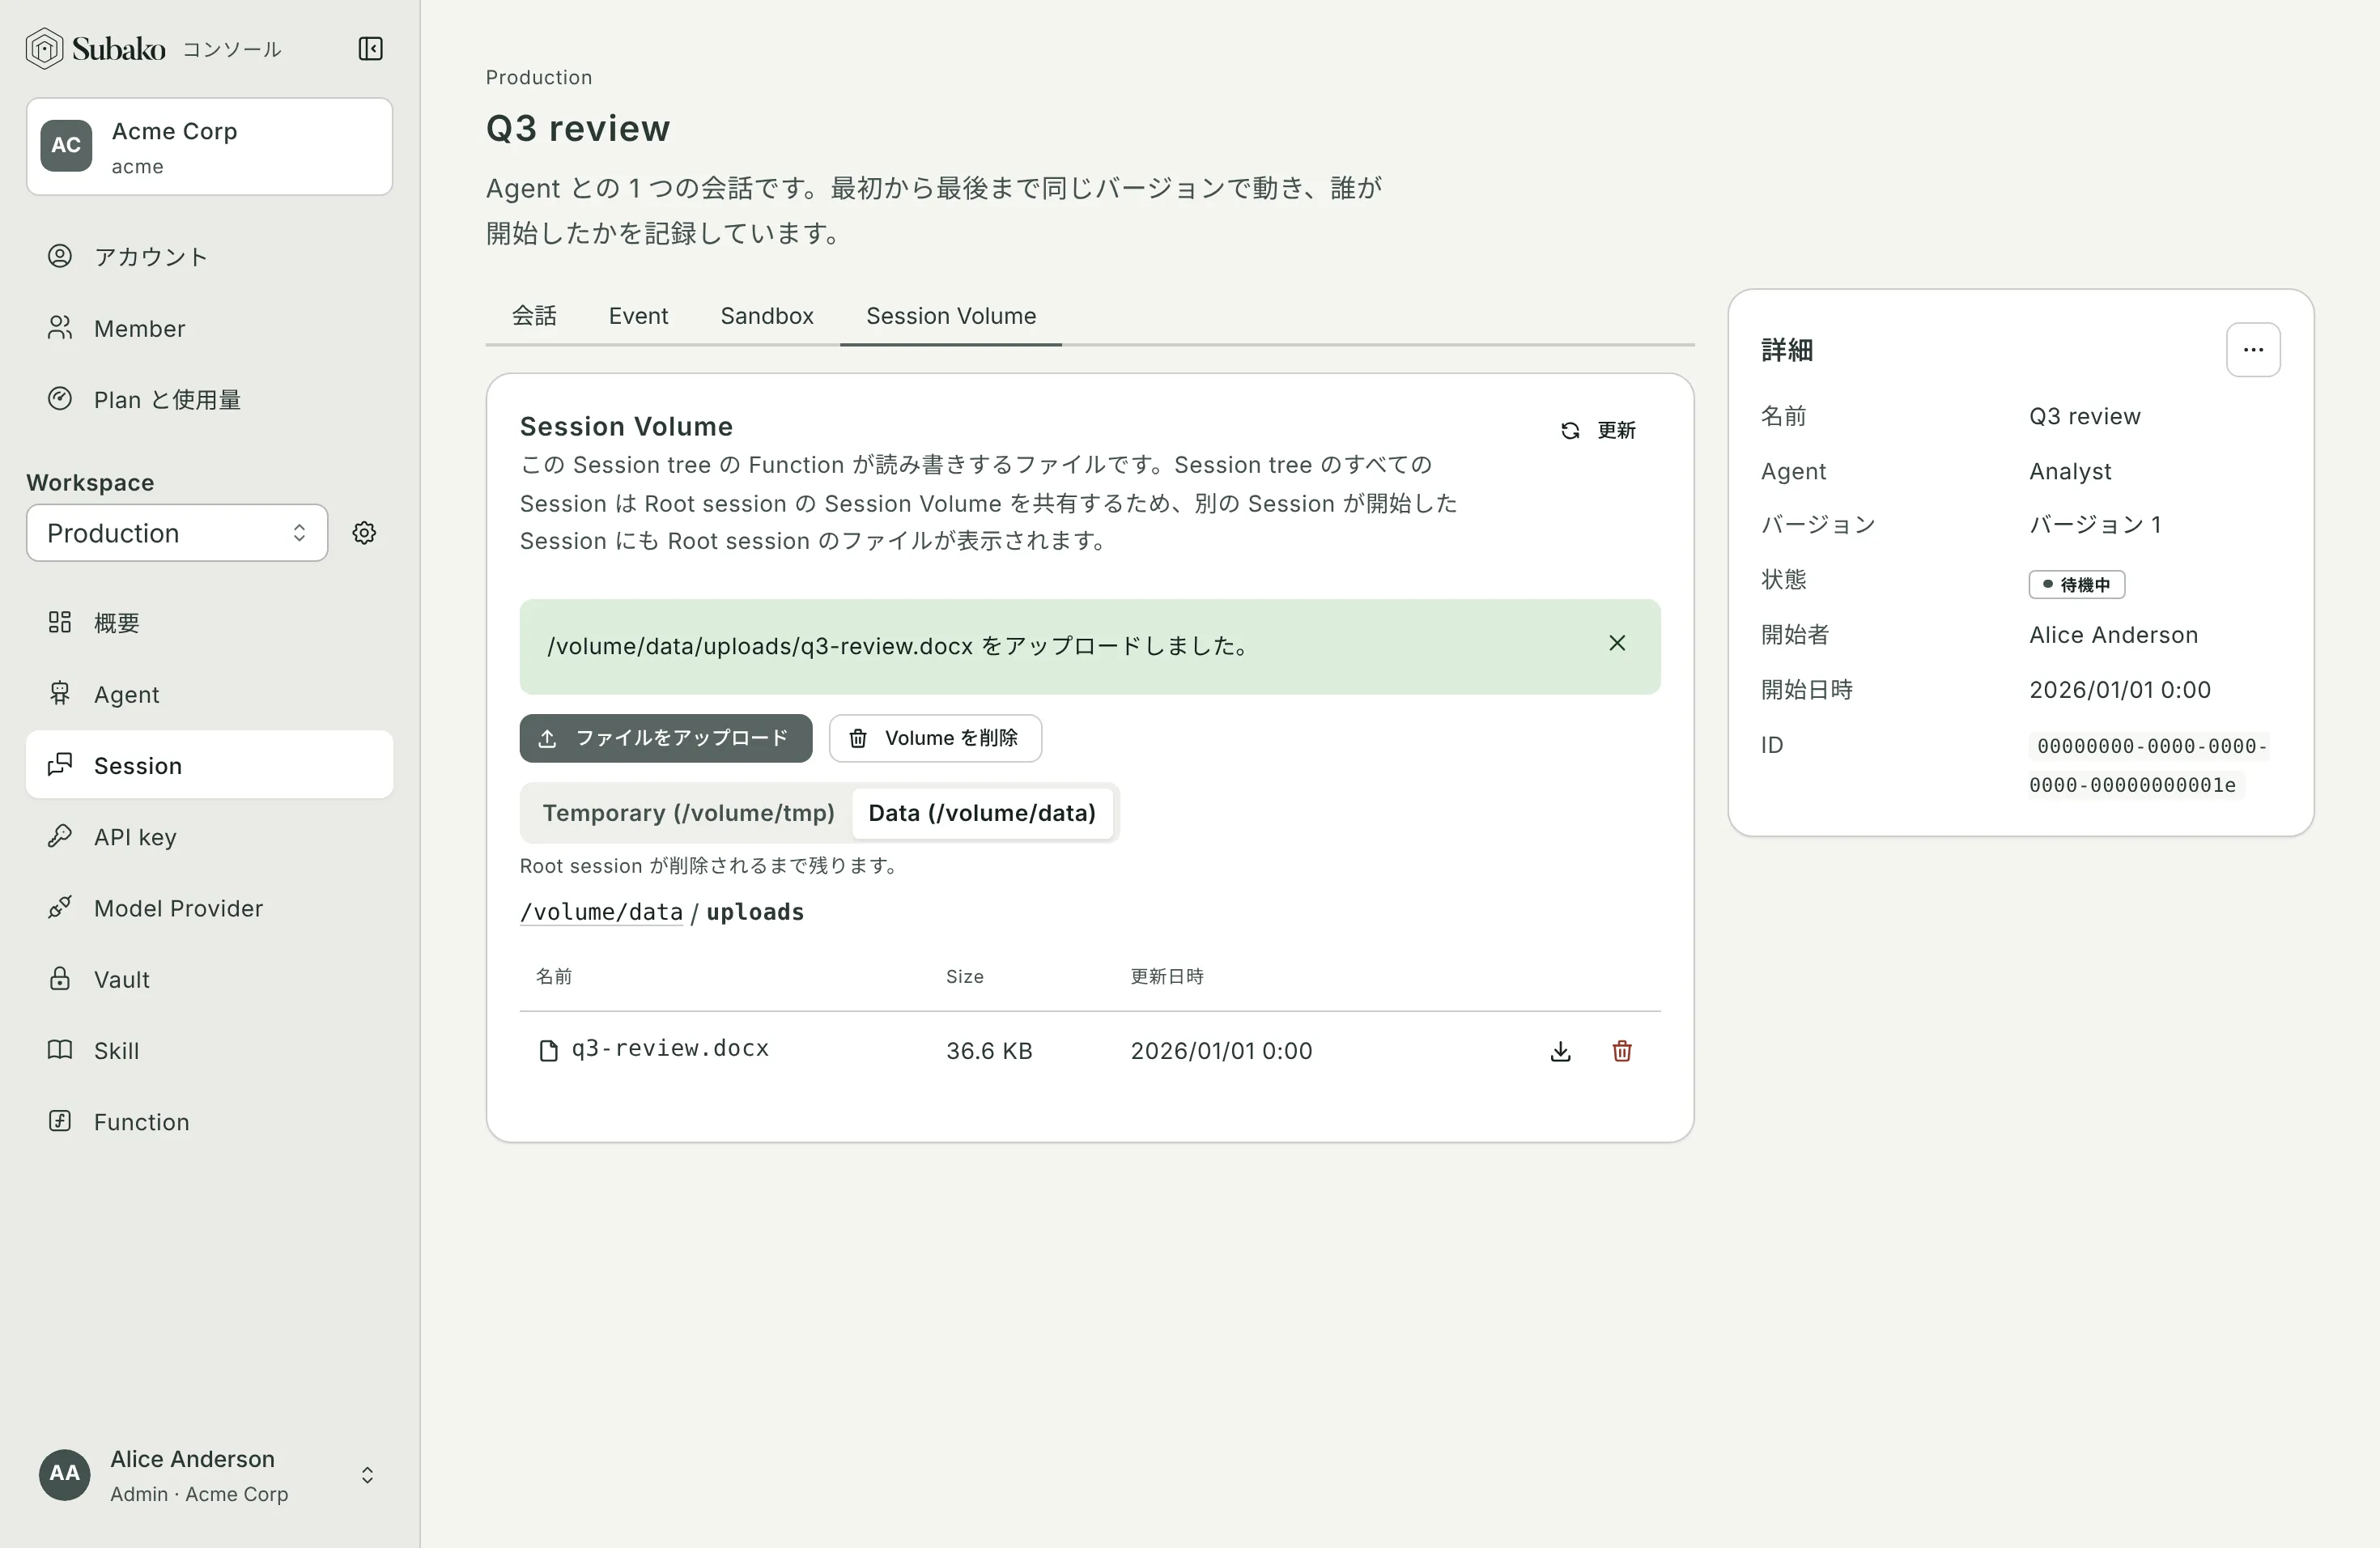Download the q3-review.docx file

tap(1560, 1051)
